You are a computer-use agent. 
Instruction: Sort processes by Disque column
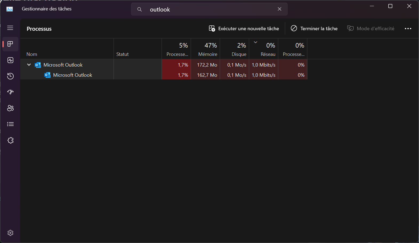point(235,49)
